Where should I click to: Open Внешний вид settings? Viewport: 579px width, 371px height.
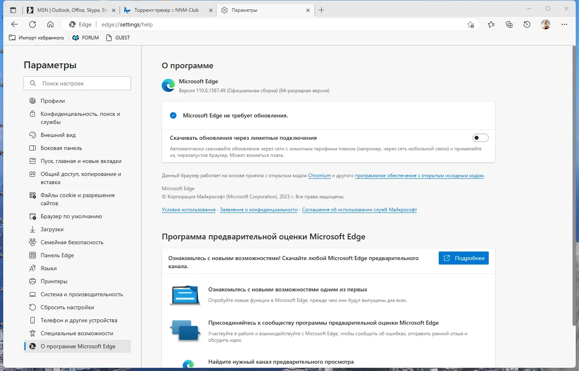pos(77,135)
